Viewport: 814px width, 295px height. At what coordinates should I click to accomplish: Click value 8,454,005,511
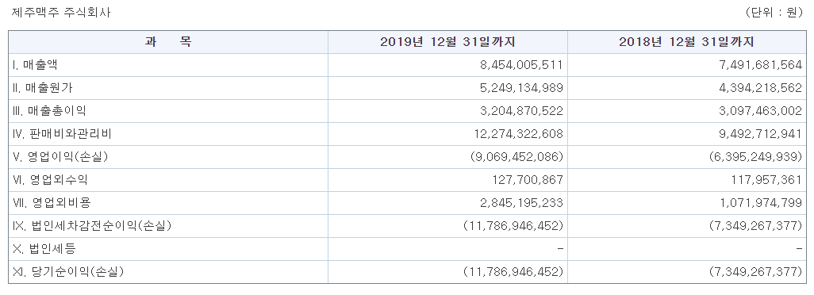click(521, 65)
